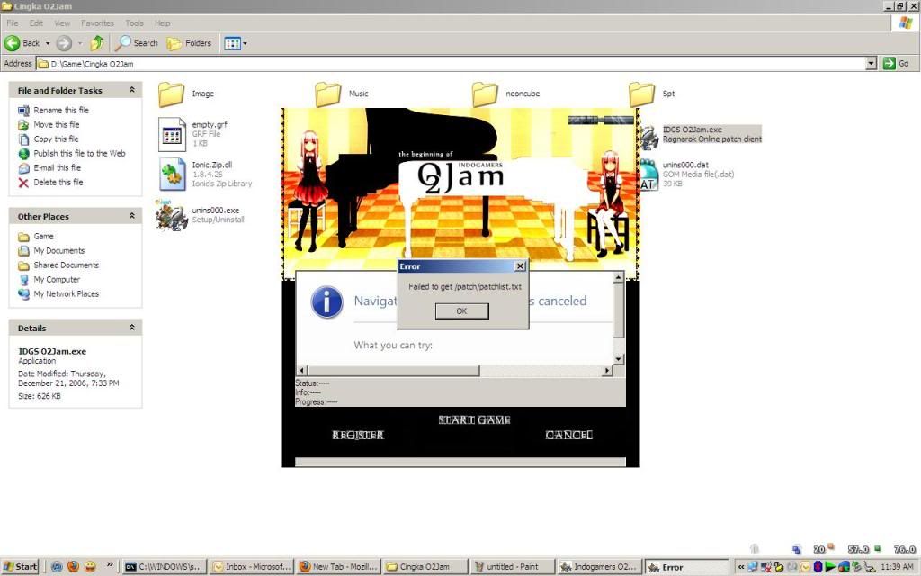Click the patcher's horizontal scrollbar thumb
Image resolution: width=921 pixels, height=576 pixels.
coord(394,370)
